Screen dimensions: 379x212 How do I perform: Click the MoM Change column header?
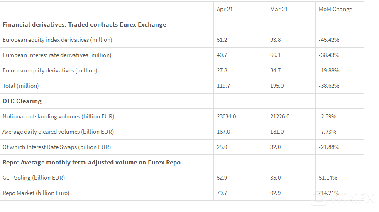[x=335, y=9]
